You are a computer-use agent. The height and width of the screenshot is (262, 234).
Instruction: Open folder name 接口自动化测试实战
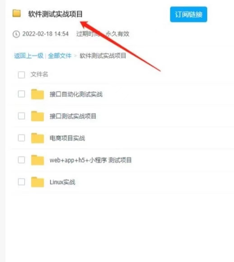(76, 94)
